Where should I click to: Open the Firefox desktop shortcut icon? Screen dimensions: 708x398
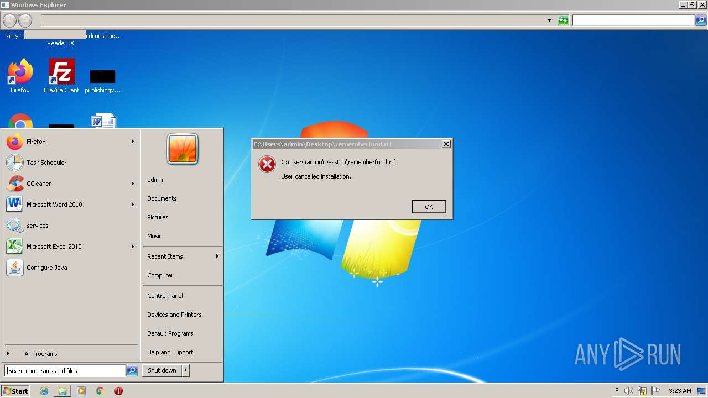(20, 72)
